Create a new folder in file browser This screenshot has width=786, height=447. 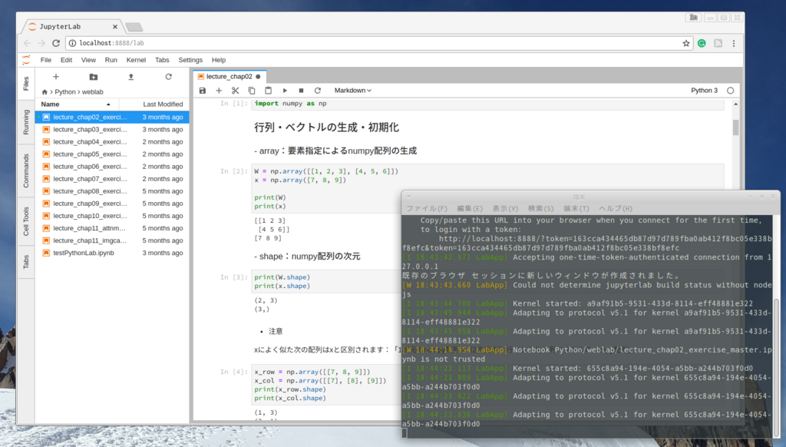pyautogui.click(x=93, y=77)
